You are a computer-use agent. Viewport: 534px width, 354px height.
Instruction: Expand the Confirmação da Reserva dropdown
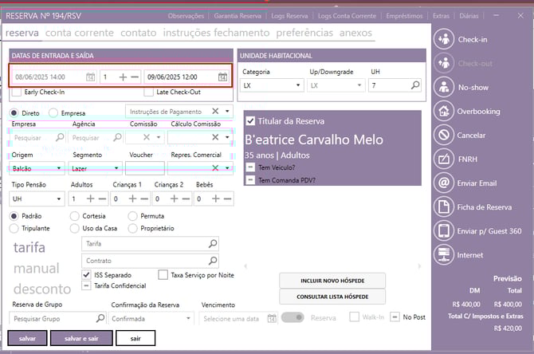(x=187, y=318)
